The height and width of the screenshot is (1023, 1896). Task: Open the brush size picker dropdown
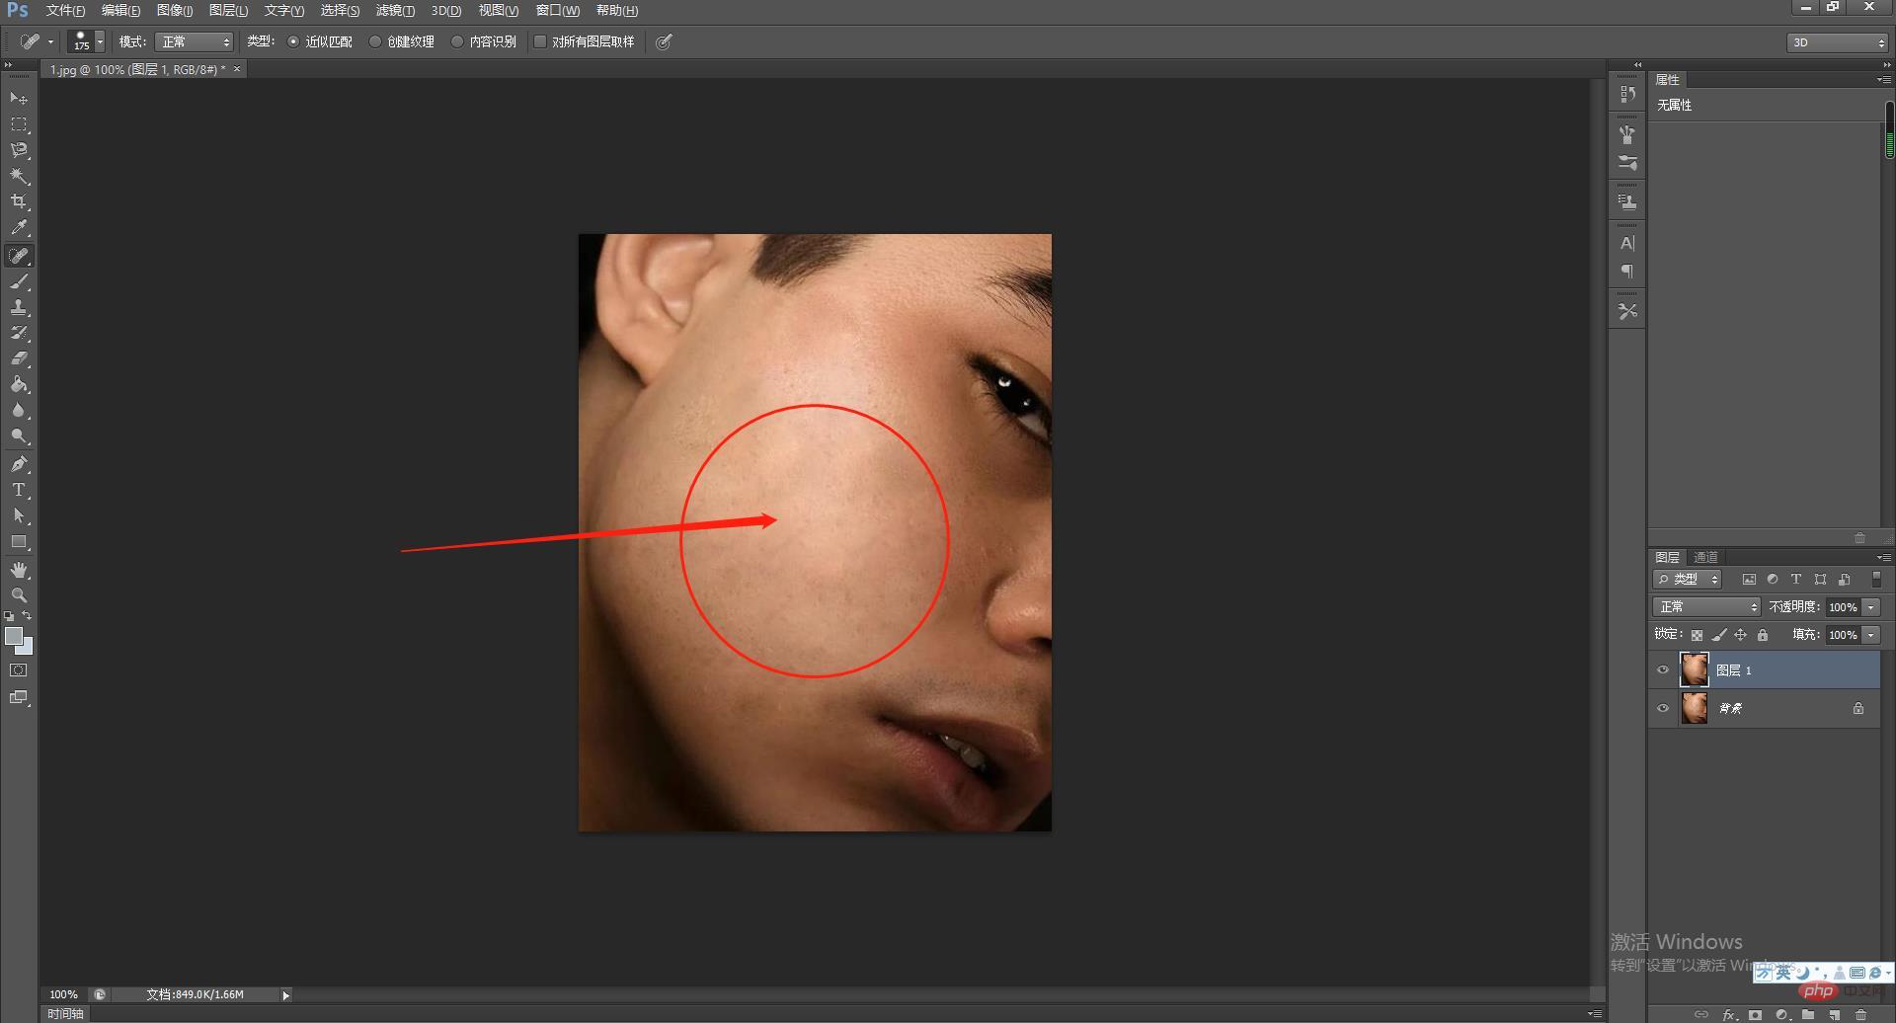point(100,41)
